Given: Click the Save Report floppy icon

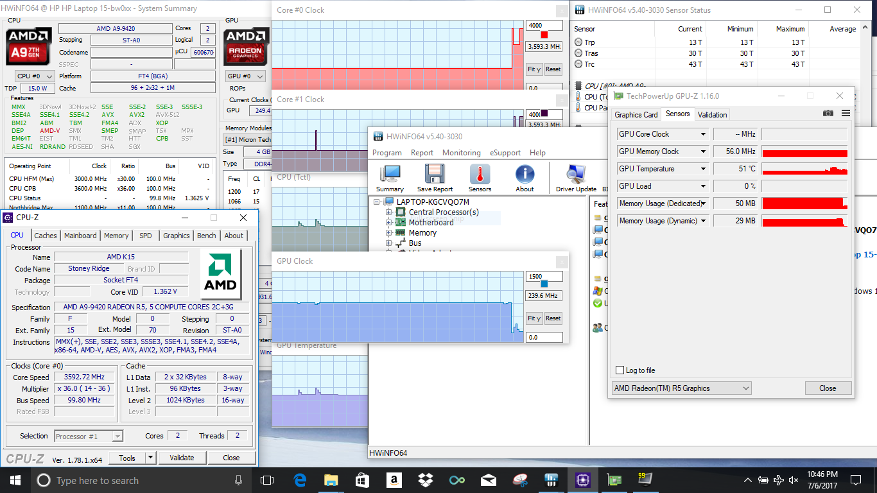Looking at the screenshot, I should [x=435, y=178].
